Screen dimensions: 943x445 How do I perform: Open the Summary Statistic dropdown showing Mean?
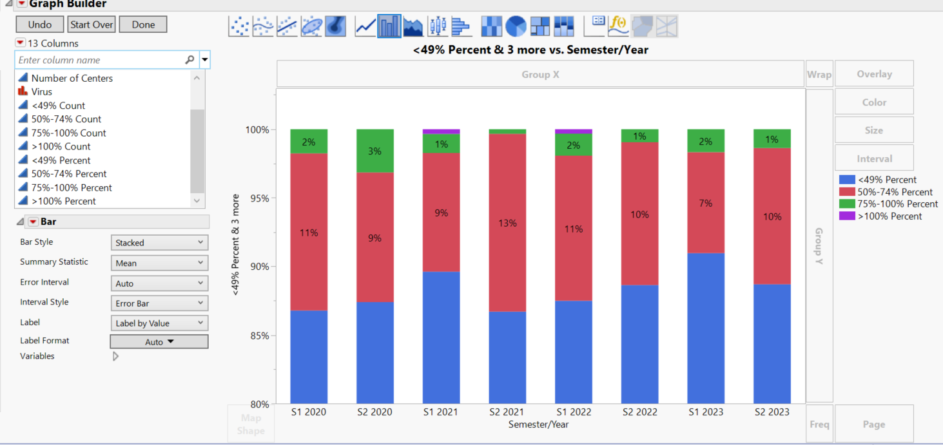coord(159,262)
